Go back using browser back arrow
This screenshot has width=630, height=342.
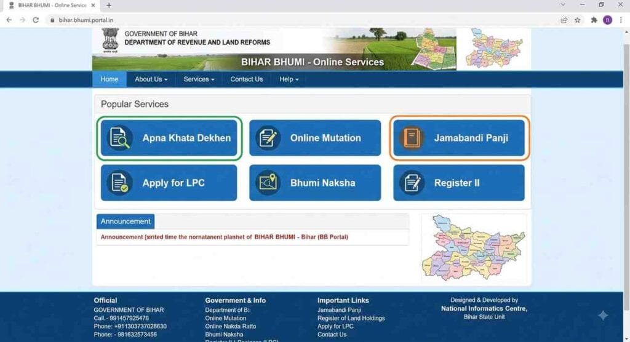tap(9, 20)
